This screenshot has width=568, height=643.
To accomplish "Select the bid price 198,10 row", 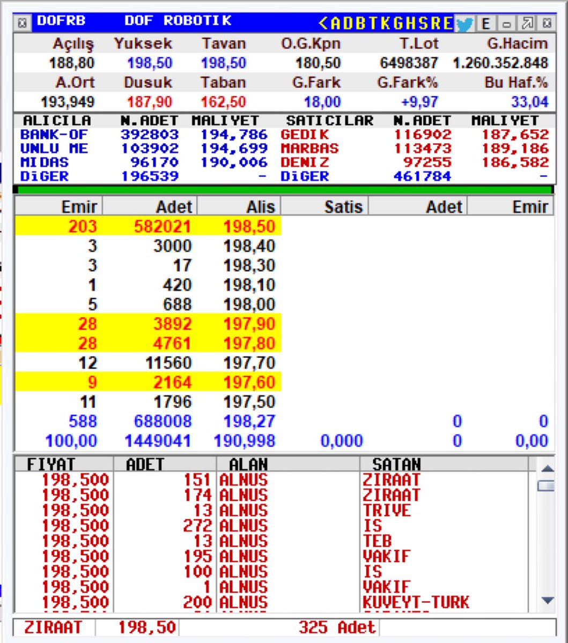I will 148,285.
